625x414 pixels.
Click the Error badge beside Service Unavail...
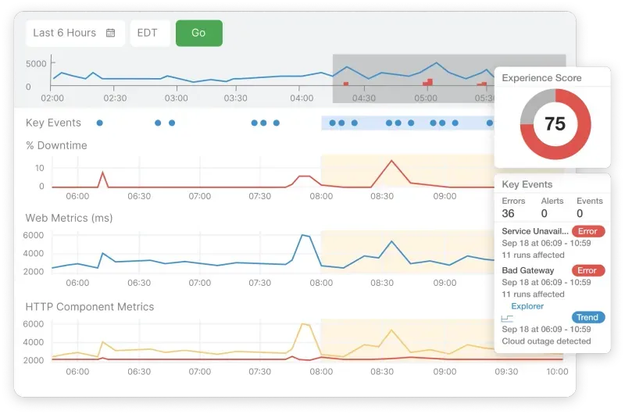[588, 231]
